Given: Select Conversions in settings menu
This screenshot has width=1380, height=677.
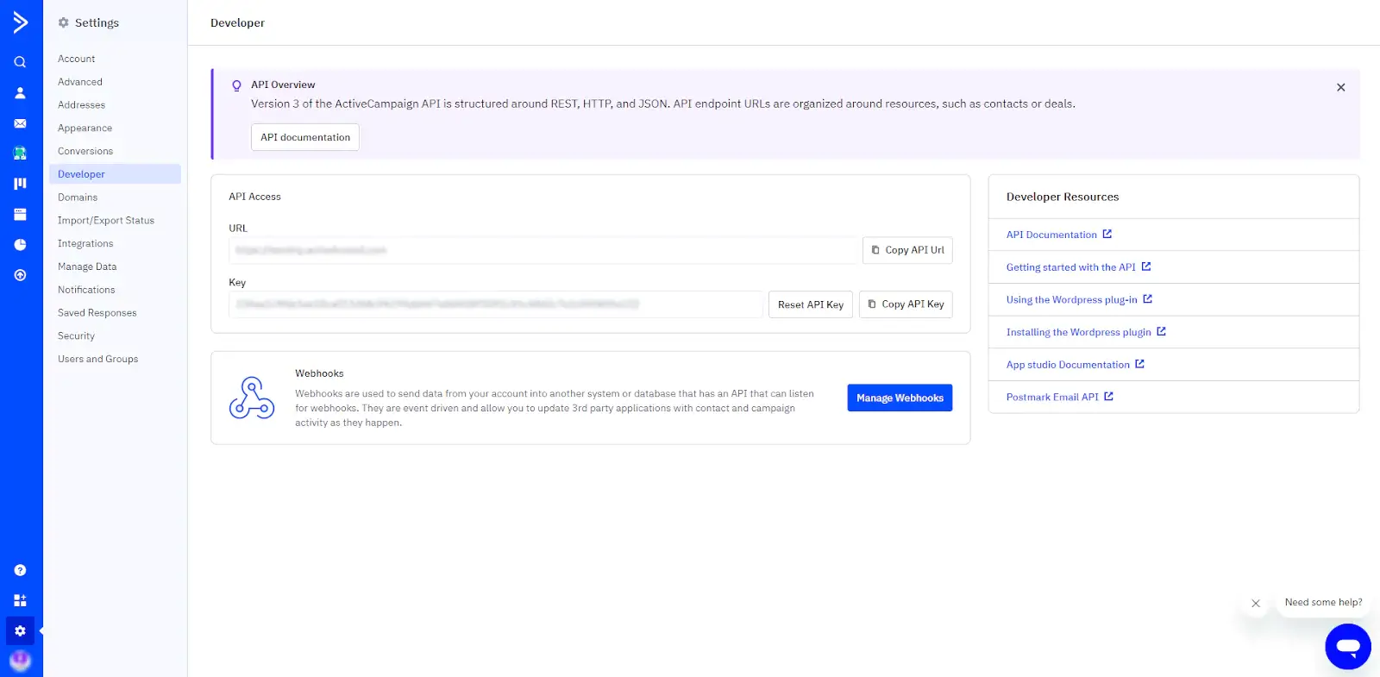Looking at the screenshot, I should [x=85, y=151].
